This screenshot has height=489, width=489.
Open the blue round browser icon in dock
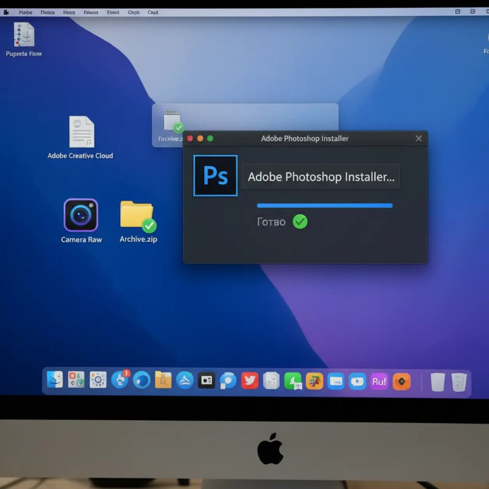click(141, 380)
